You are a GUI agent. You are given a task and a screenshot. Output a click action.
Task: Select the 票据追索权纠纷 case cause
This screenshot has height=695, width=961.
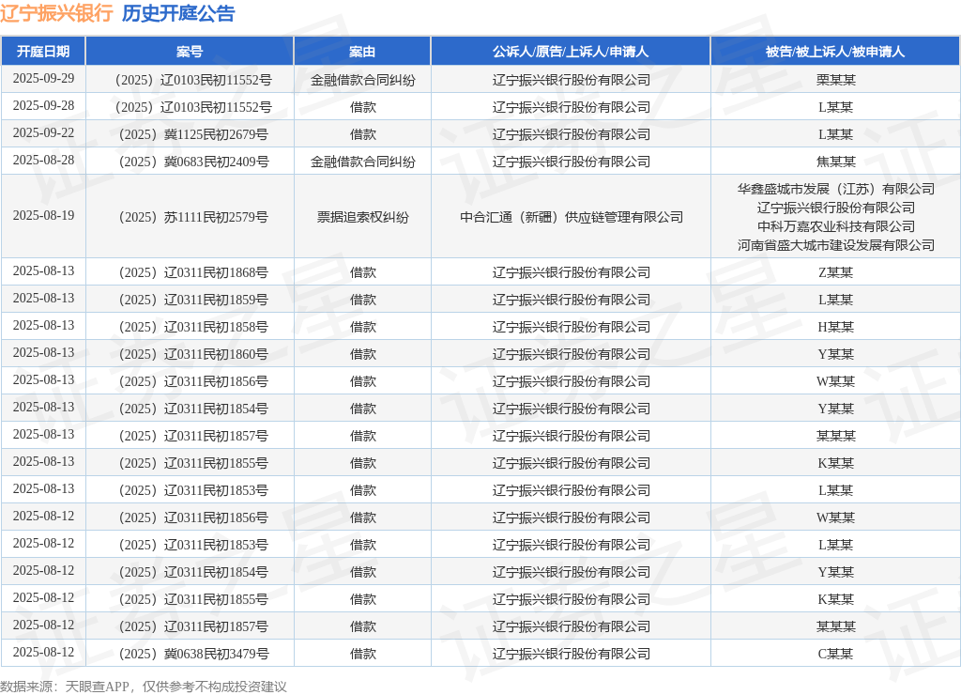click(x=363, y=217)
